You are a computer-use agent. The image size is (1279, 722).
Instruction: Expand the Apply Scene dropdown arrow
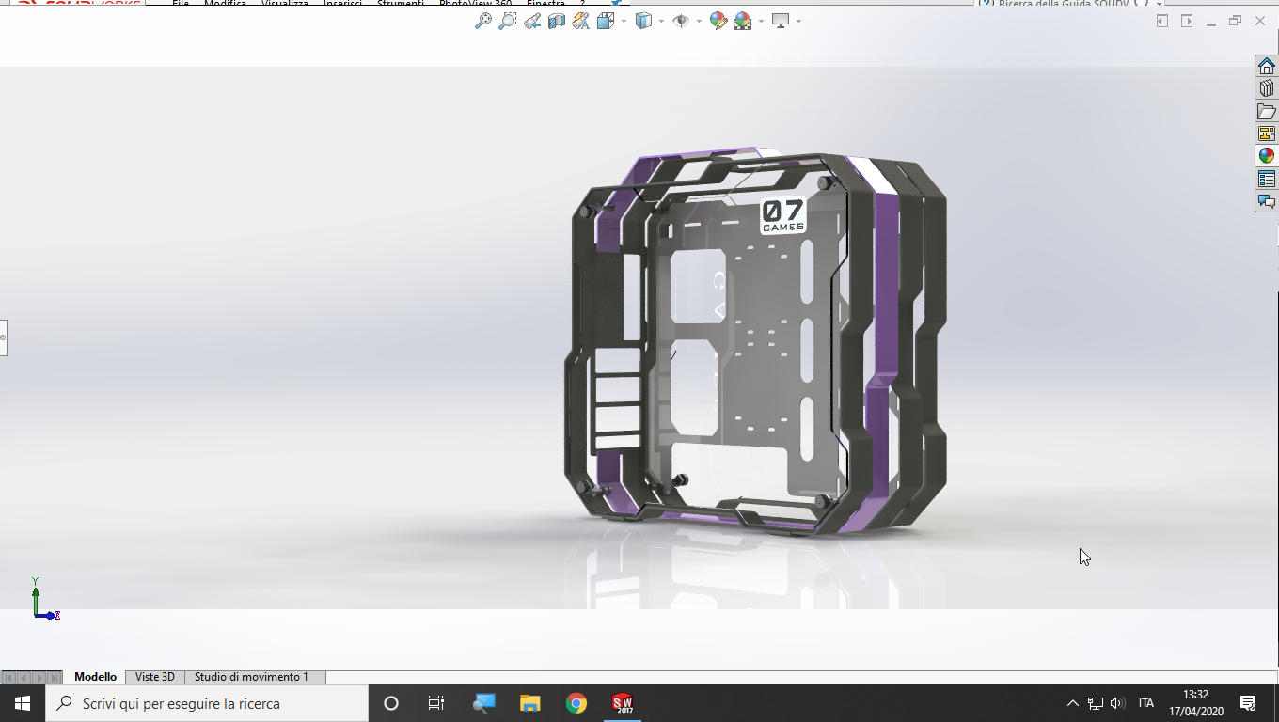pyautogui.click(x=760, y=21)
